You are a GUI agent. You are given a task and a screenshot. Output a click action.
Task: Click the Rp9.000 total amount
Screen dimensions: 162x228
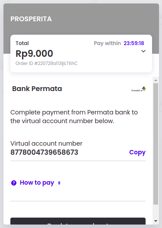[34, 53]
